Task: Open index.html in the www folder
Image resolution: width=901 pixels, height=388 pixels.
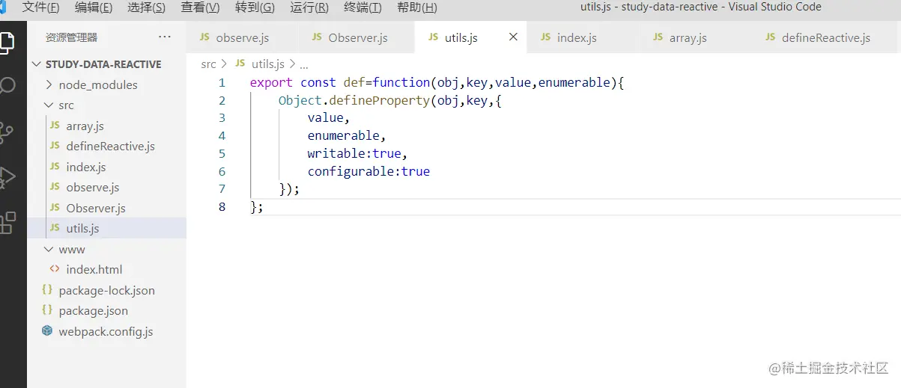Action: 106,269
